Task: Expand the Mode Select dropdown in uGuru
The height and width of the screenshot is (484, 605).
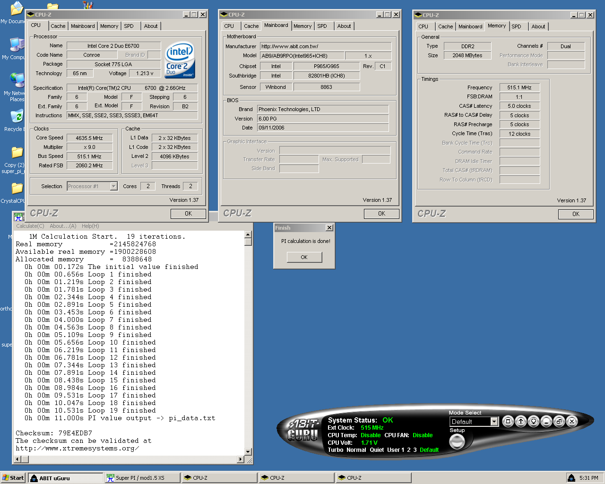Action: tap(494, 422)
